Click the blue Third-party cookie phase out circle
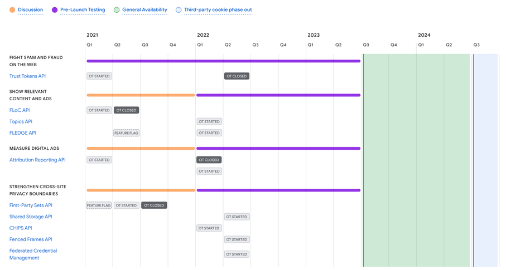506x270 pixels. [x=179, y=10]
